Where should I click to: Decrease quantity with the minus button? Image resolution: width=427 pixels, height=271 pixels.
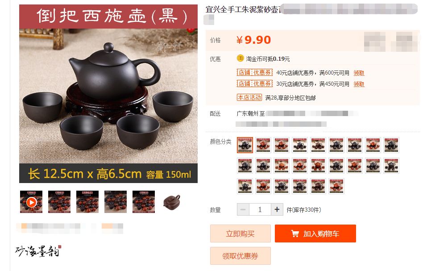[243, 209]
